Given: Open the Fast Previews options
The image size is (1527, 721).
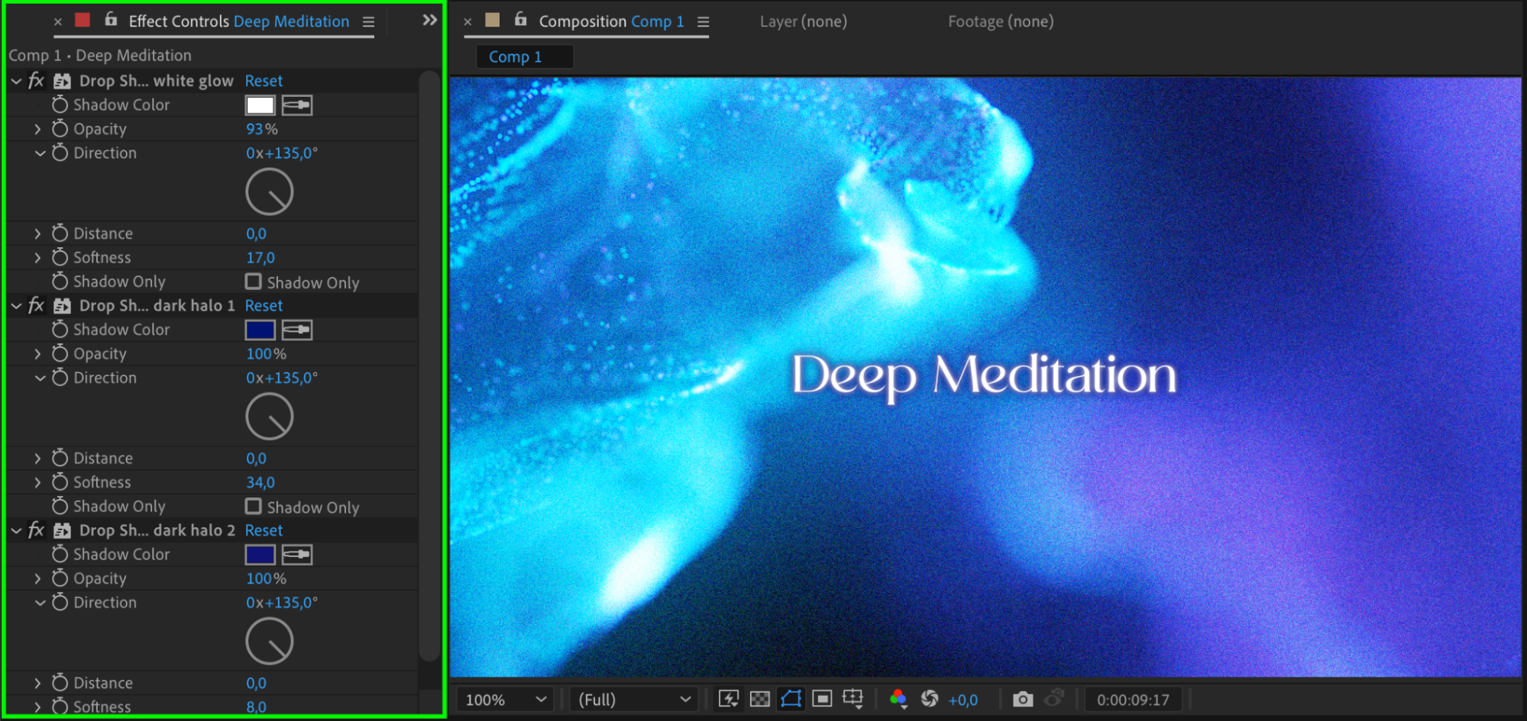Looking at the screenshot, I should coord(729,699).
